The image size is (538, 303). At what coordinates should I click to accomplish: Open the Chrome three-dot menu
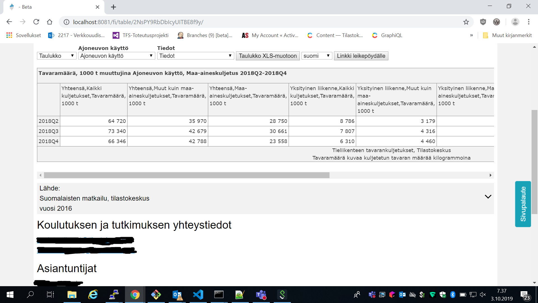pos(528,22)
